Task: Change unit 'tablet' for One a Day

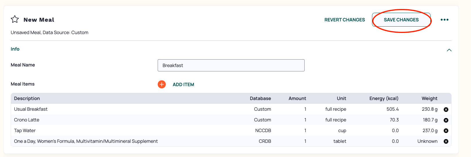Action: coord(340,141)
